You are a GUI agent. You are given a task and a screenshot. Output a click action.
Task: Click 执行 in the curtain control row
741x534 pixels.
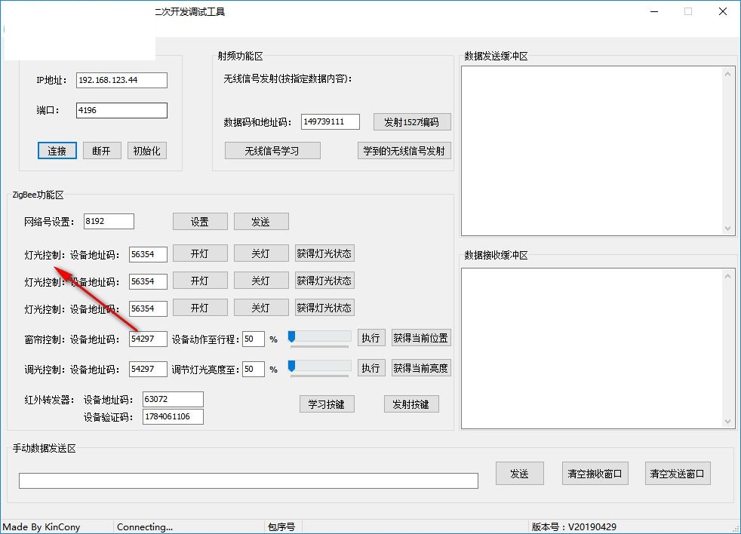(371, 338)
